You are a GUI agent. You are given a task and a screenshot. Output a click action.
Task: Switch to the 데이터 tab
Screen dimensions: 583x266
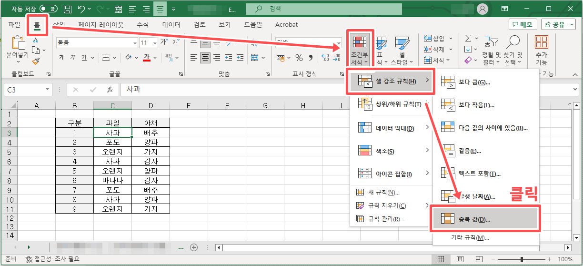(171, 25)
